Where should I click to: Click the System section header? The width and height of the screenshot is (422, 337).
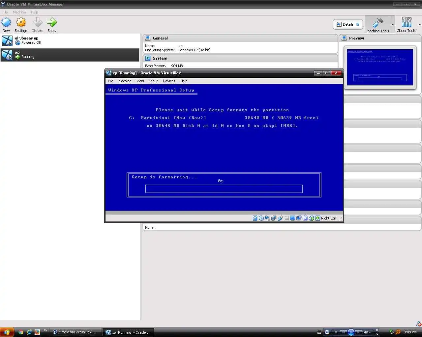(240, 58)
